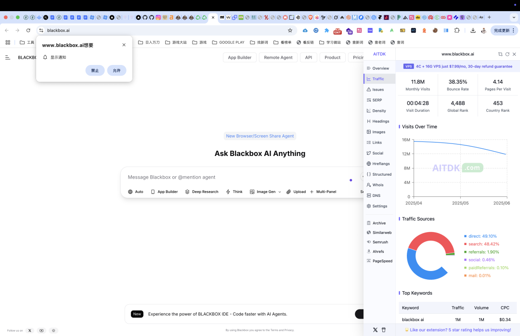Click the Blackbox YouTube follow icon
The width and height of the screenshot is (520, 336).
coord(41,330)
